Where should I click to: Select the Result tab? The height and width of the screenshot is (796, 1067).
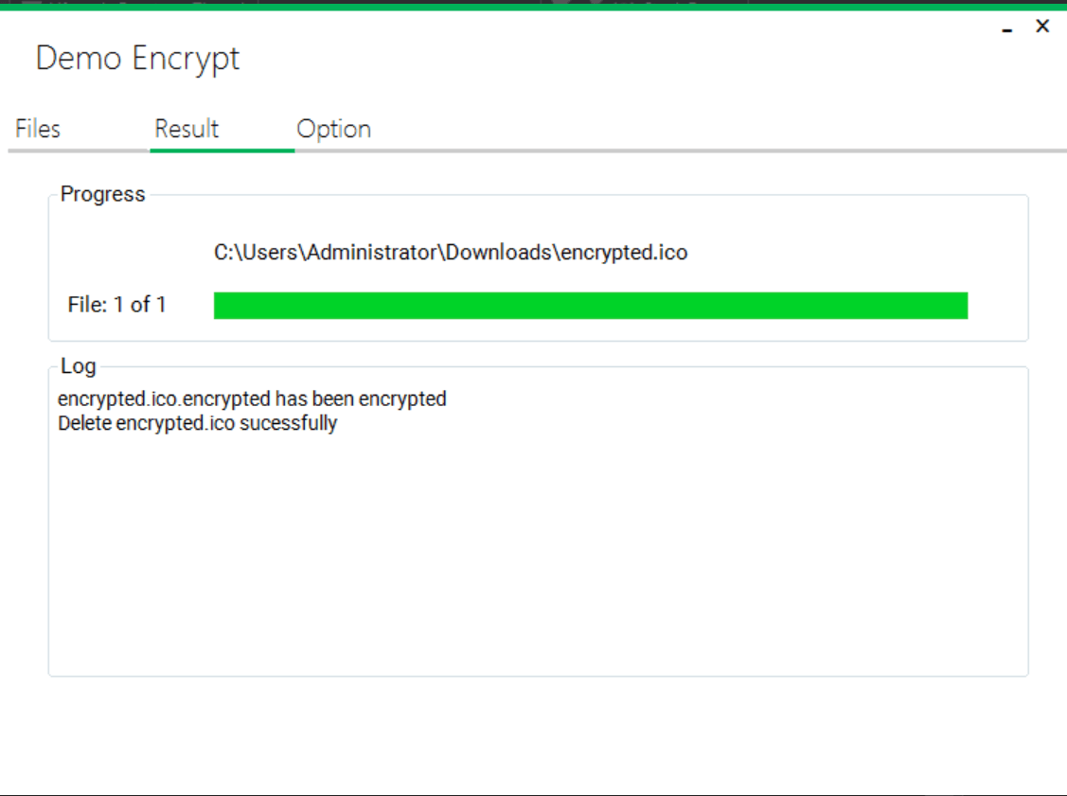187,129
